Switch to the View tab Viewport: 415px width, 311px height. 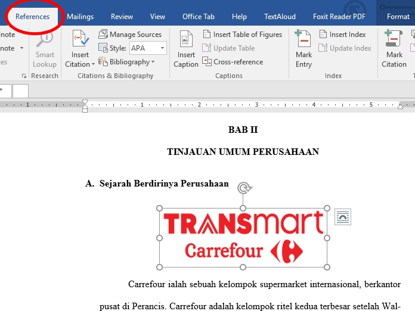click(157, 17)
